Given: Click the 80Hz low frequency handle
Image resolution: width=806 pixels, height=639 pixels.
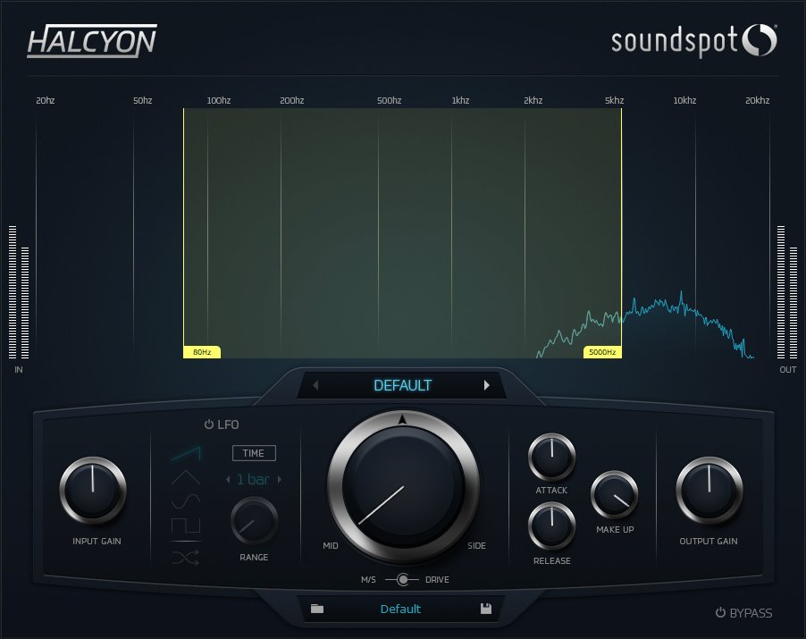Looking at the screenshot, I should click(x=202, y=352).
